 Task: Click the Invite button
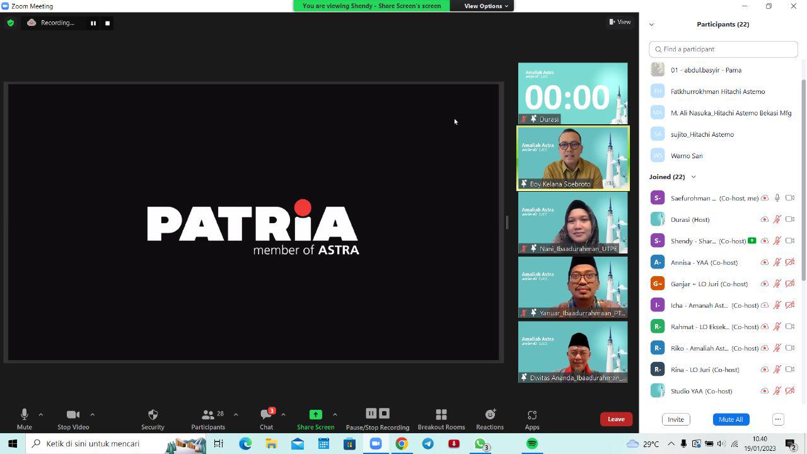(675, 419)
